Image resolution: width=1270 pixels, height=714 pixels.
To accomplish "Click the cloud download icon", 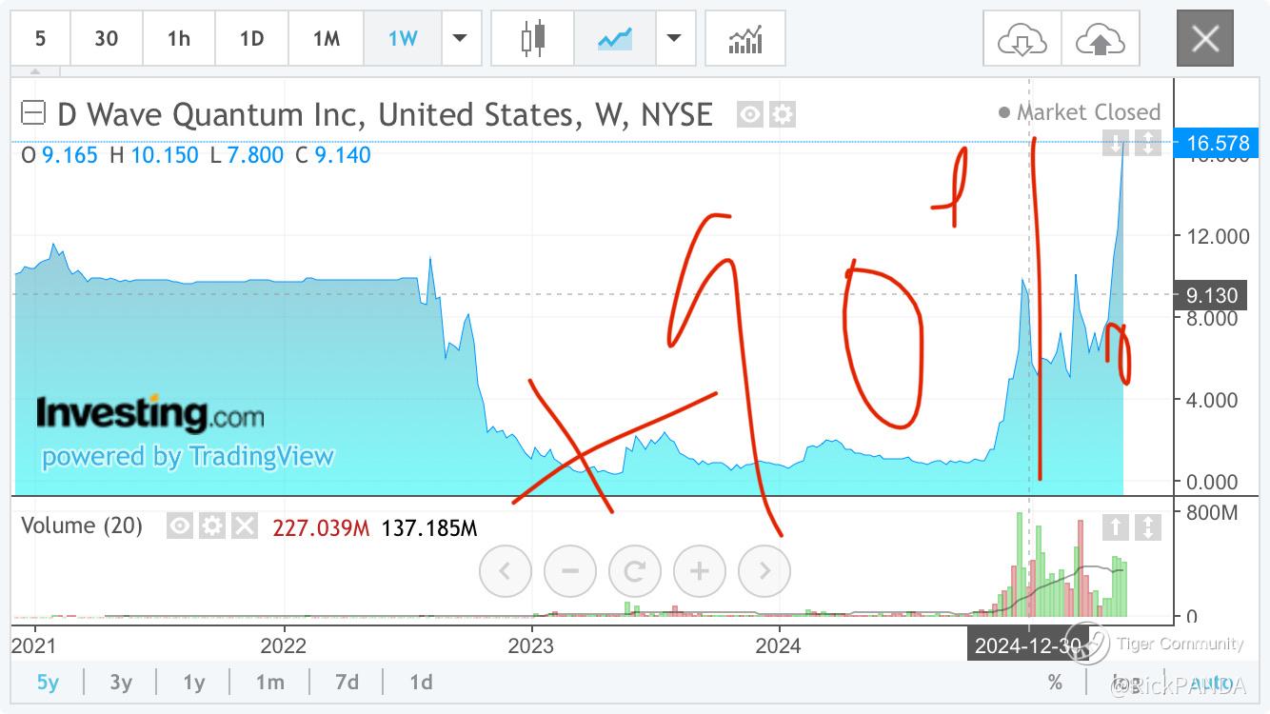I will [x=1022, y=39].
